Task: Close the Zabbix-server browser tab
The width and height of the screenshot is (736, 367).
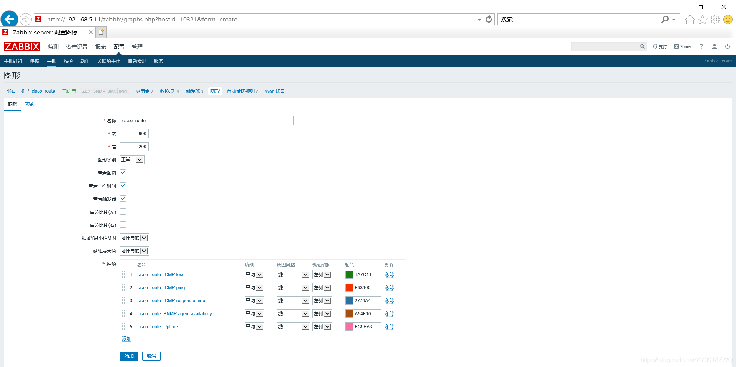Action: [91, 32]
